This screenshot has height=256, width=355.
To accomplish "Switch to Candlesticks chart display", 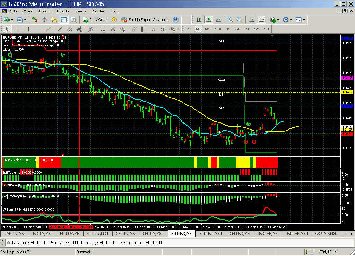I will [x=208, y=20].
